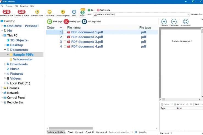Open the Report tool
The image size is (203, 135).
82,13
